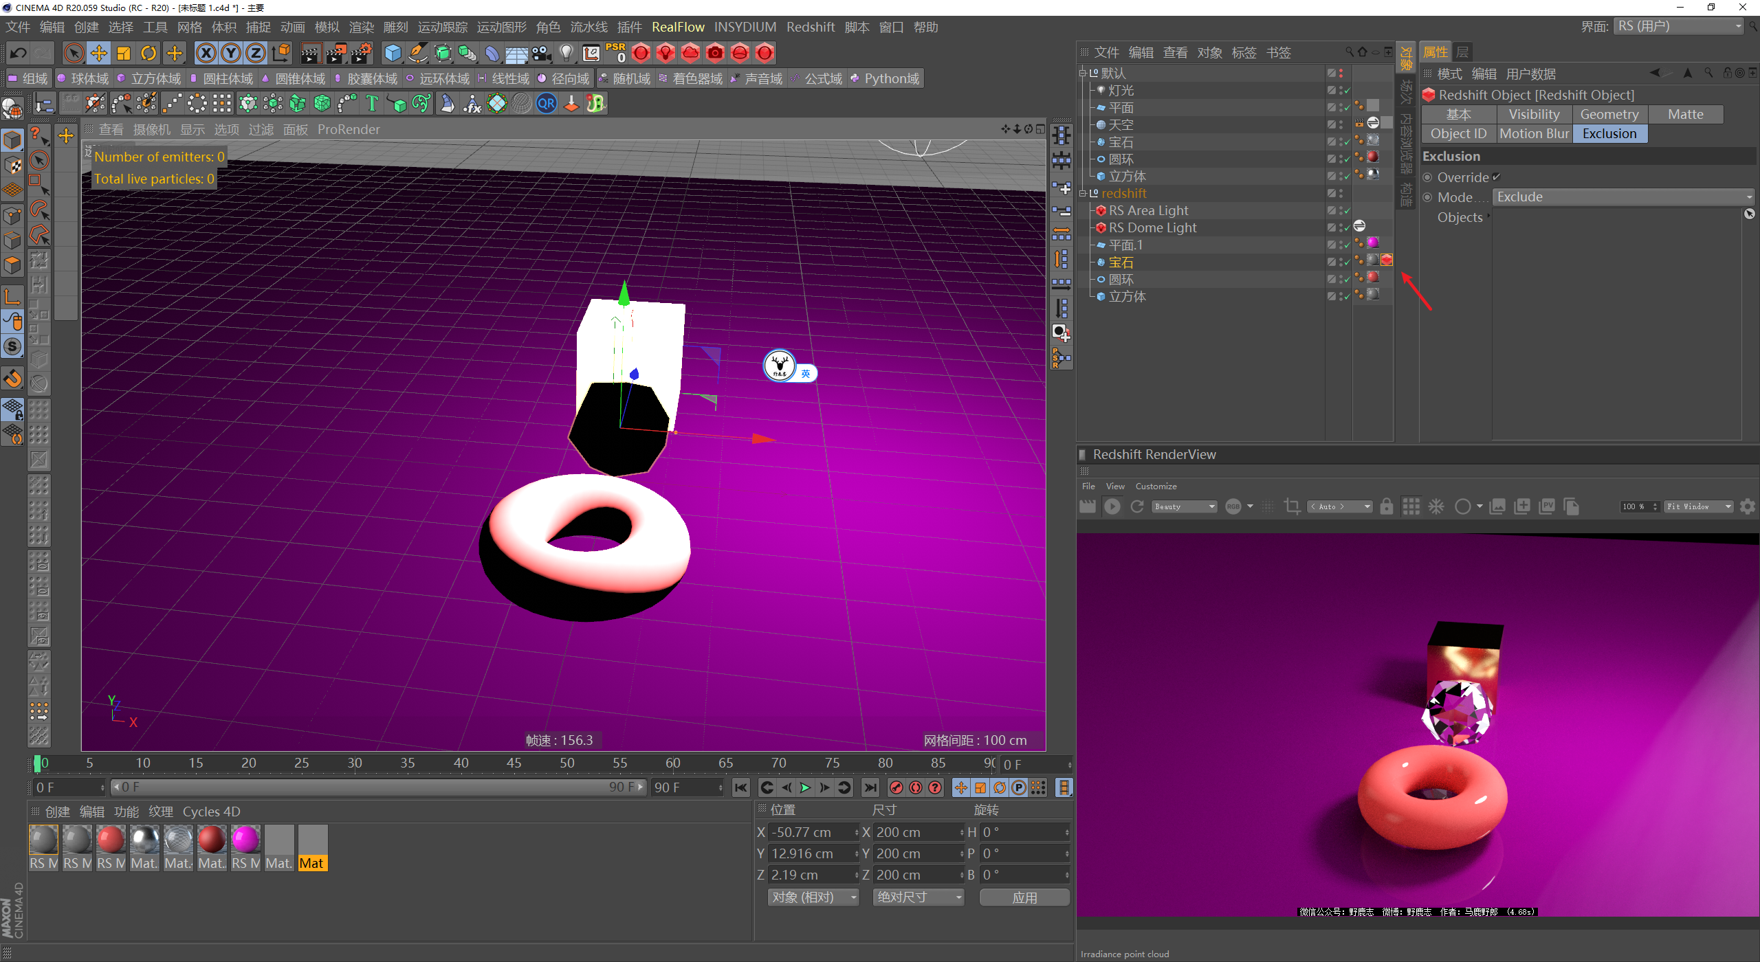Click the Undo arrow icon
Viewport: 1760px width, 962px height.
click(19, 53)
